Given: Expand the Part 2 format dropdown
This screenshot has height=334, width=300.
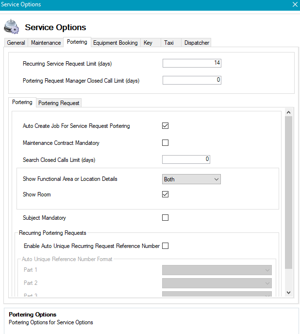Looking at the screenshot, I should pyautogui.click(x=217, y=283).
